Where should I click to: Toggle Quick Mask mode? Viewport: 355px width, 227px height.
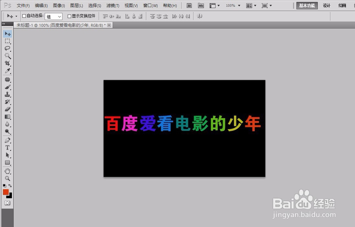coord(7,203)
